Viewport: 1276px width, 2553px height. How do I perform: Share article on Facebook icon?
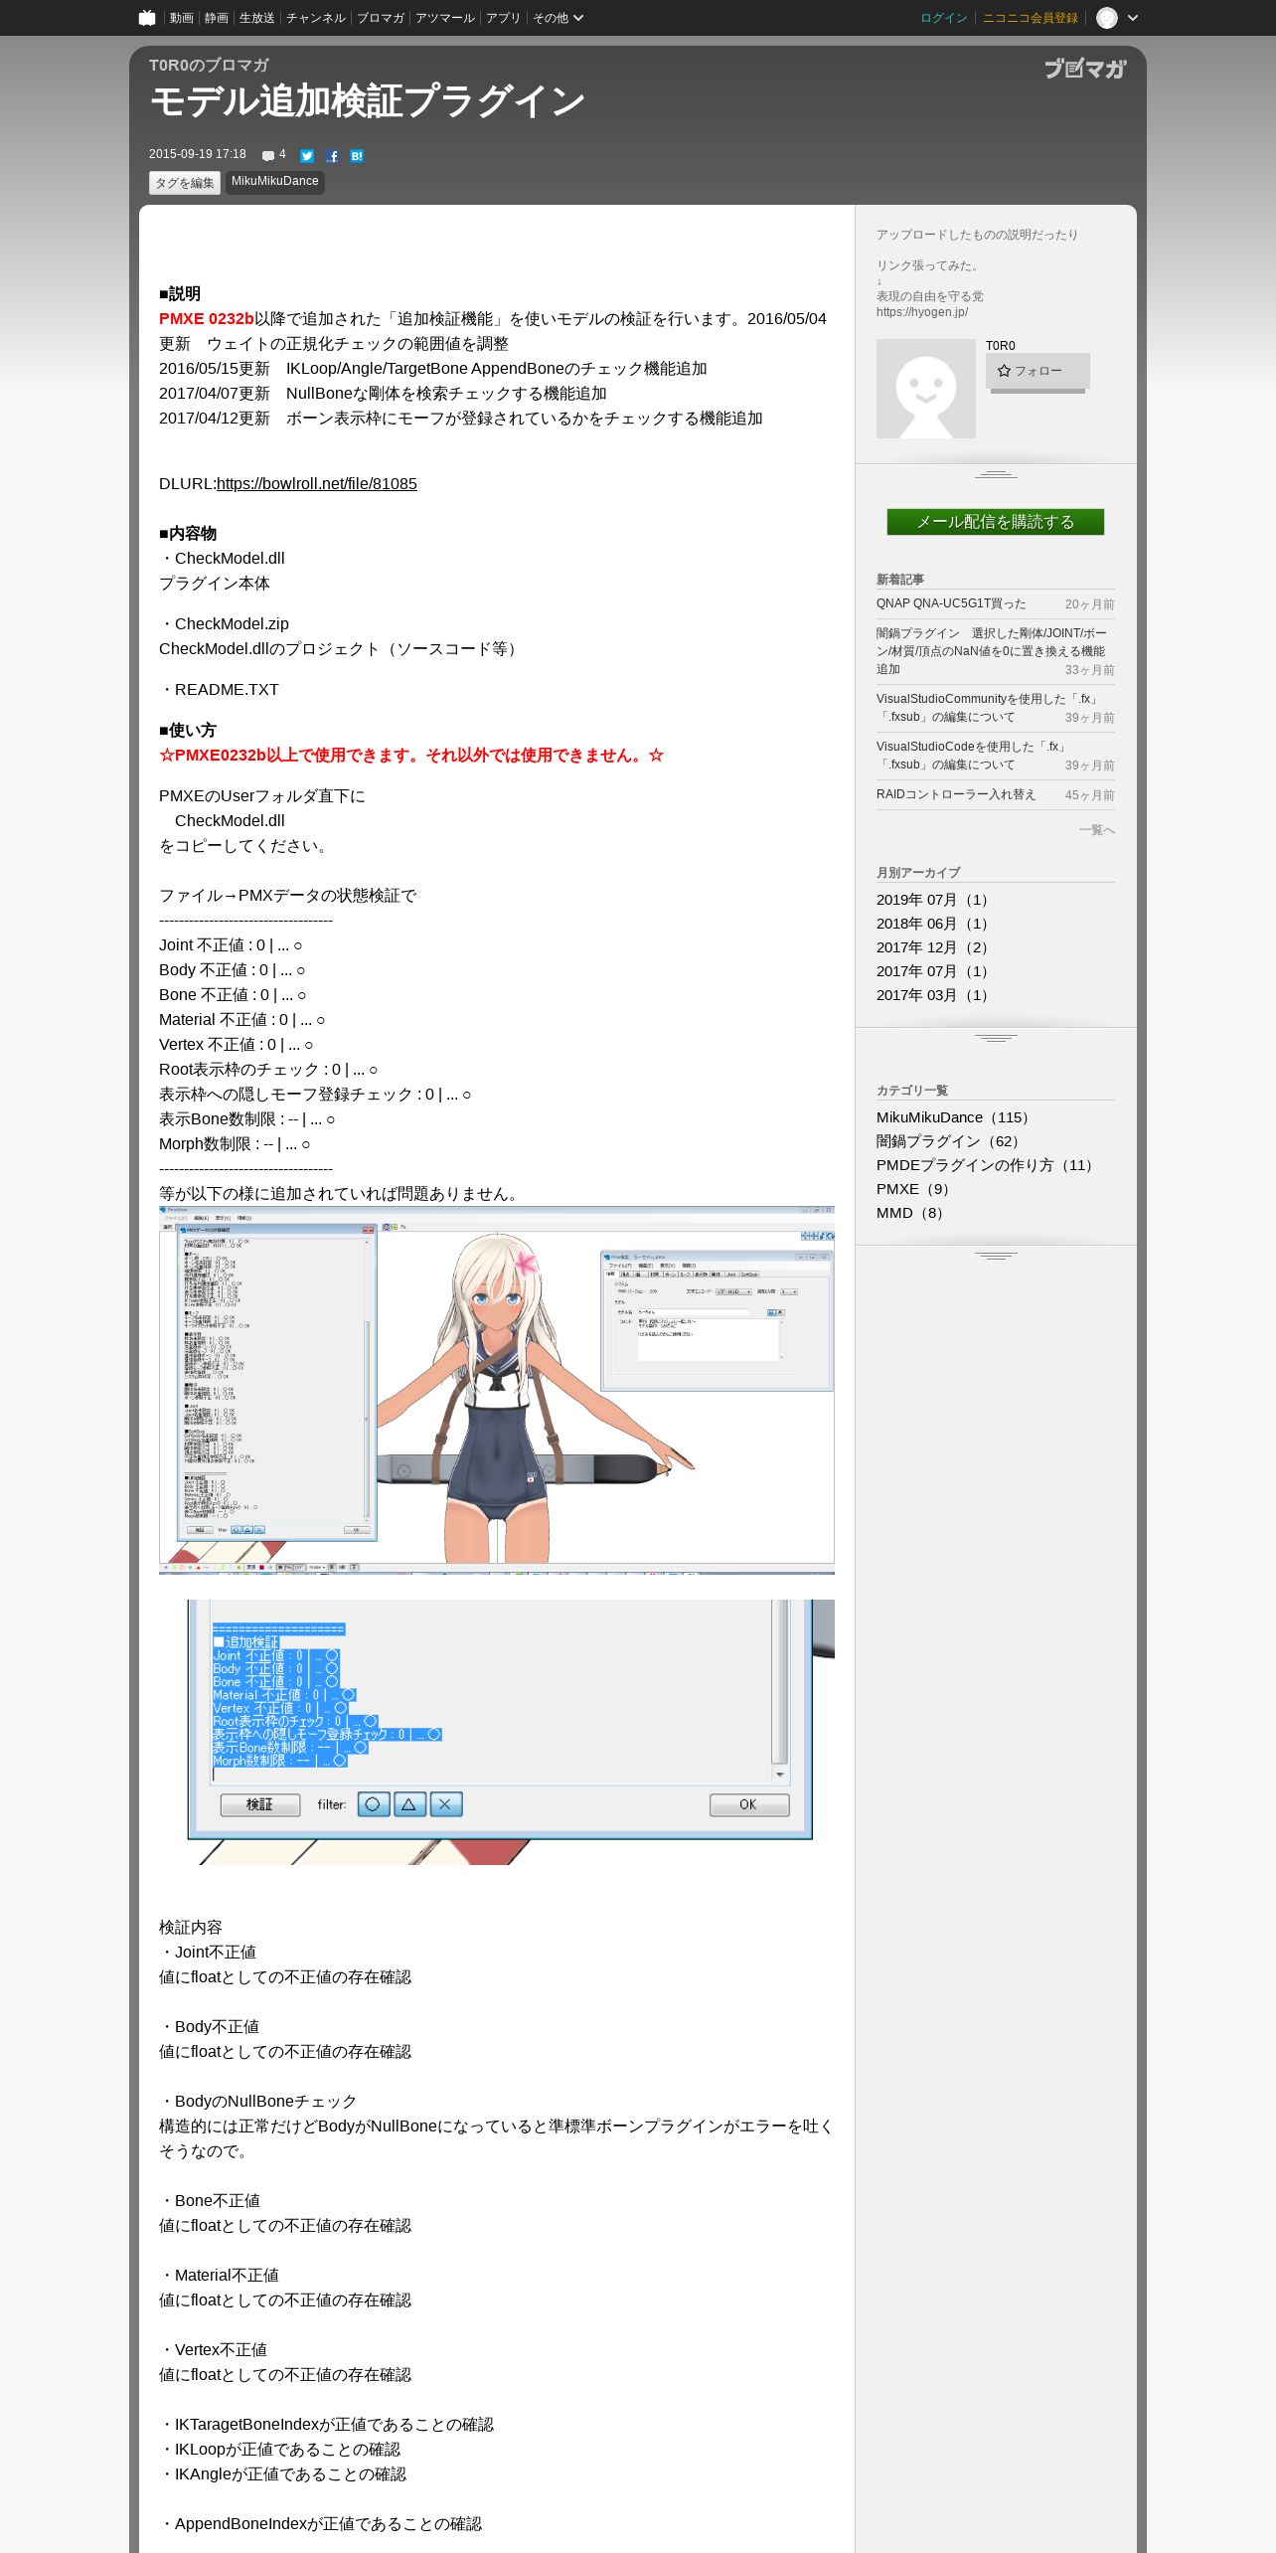coord(332,156)
